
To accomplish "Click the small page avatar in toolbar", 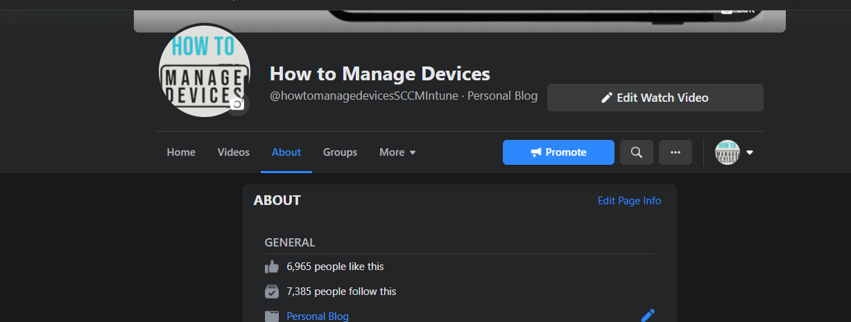I will (x=728, y=152).
